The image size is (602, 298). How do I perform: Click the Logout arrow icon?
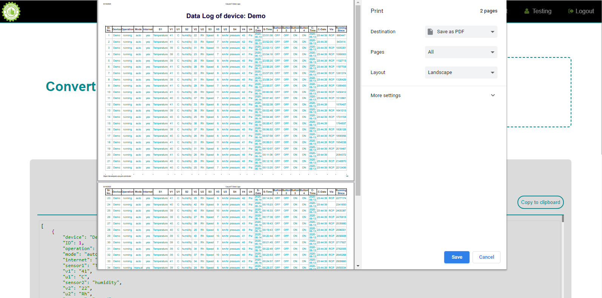[x=571, y=11]
